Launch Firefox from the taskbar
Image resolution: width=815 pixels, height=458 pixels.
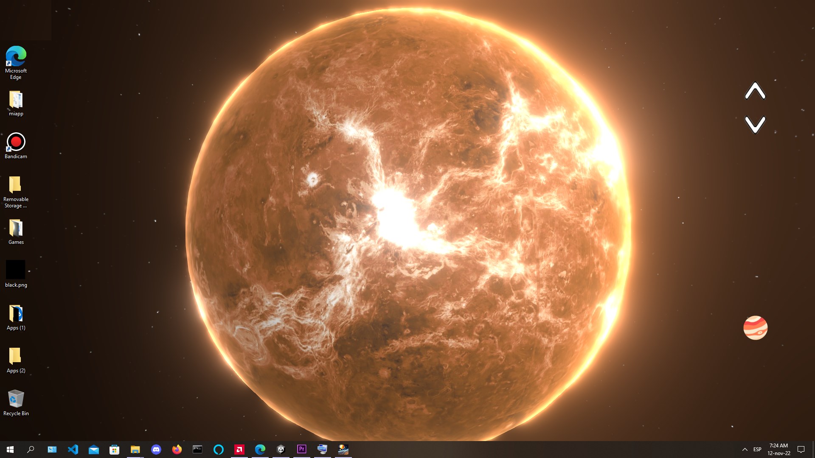[x=177, y=449]
